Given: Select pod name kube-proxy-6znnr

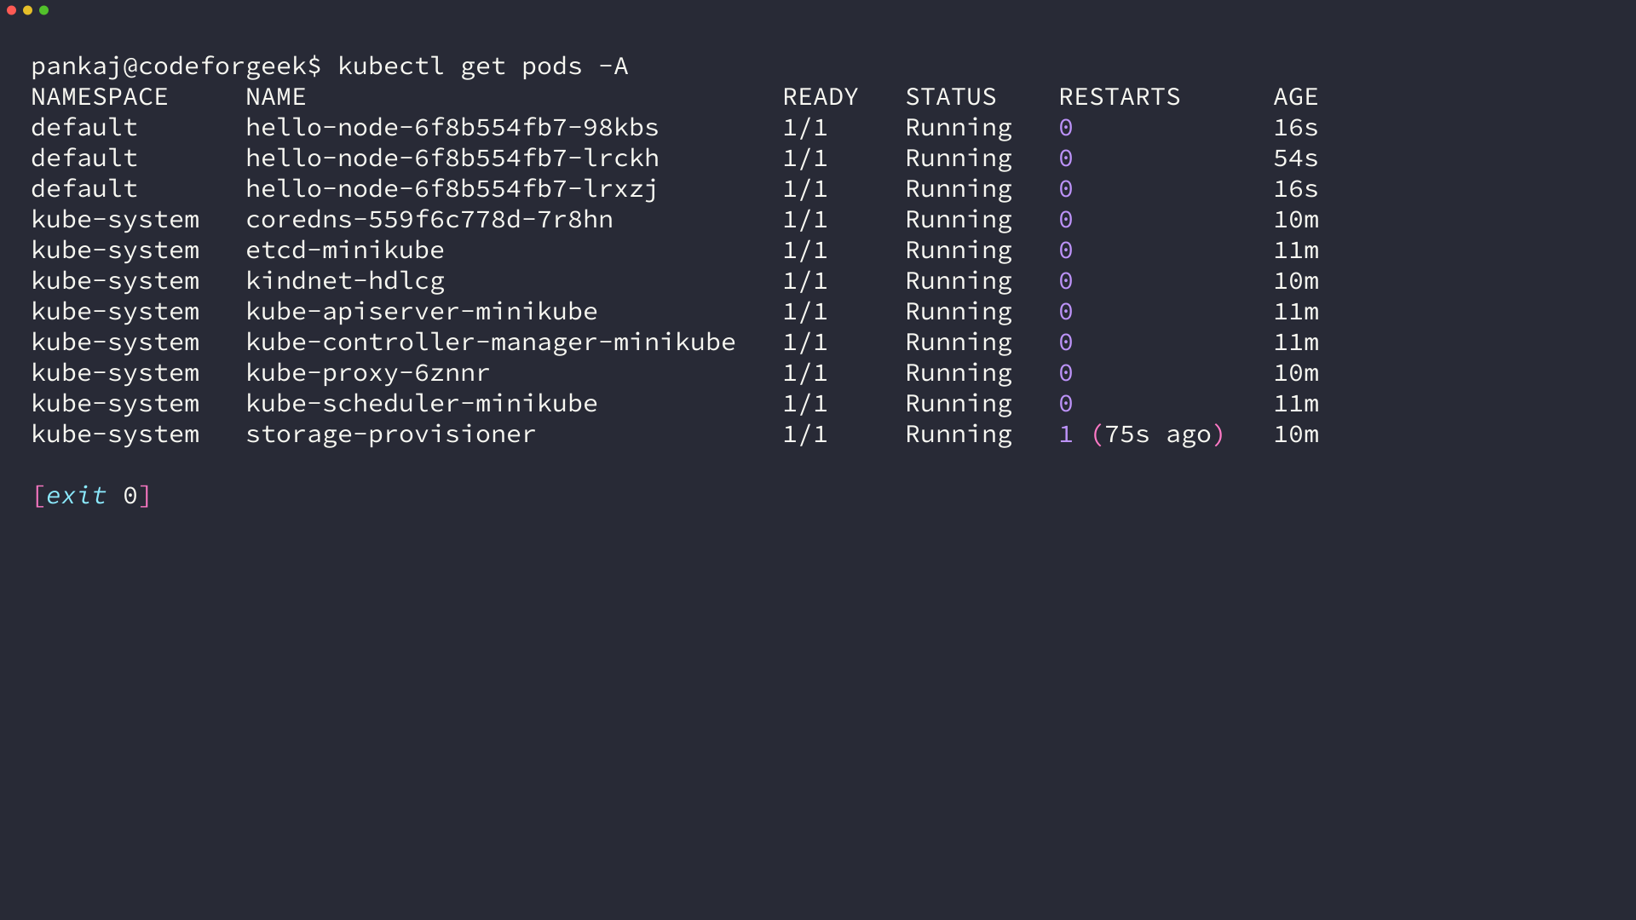Looking at the screenshot, I should coord(368,373).
